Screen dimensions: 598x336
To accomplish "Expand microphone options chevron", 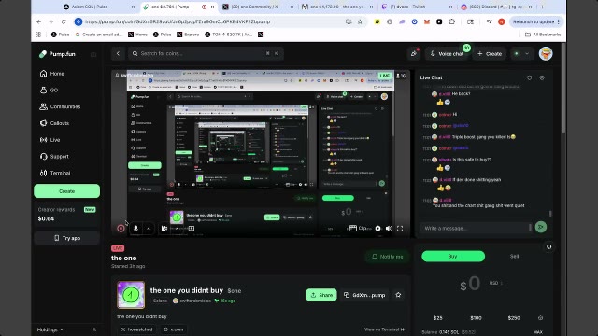I will pyautogui.click(x=149, y=228).
